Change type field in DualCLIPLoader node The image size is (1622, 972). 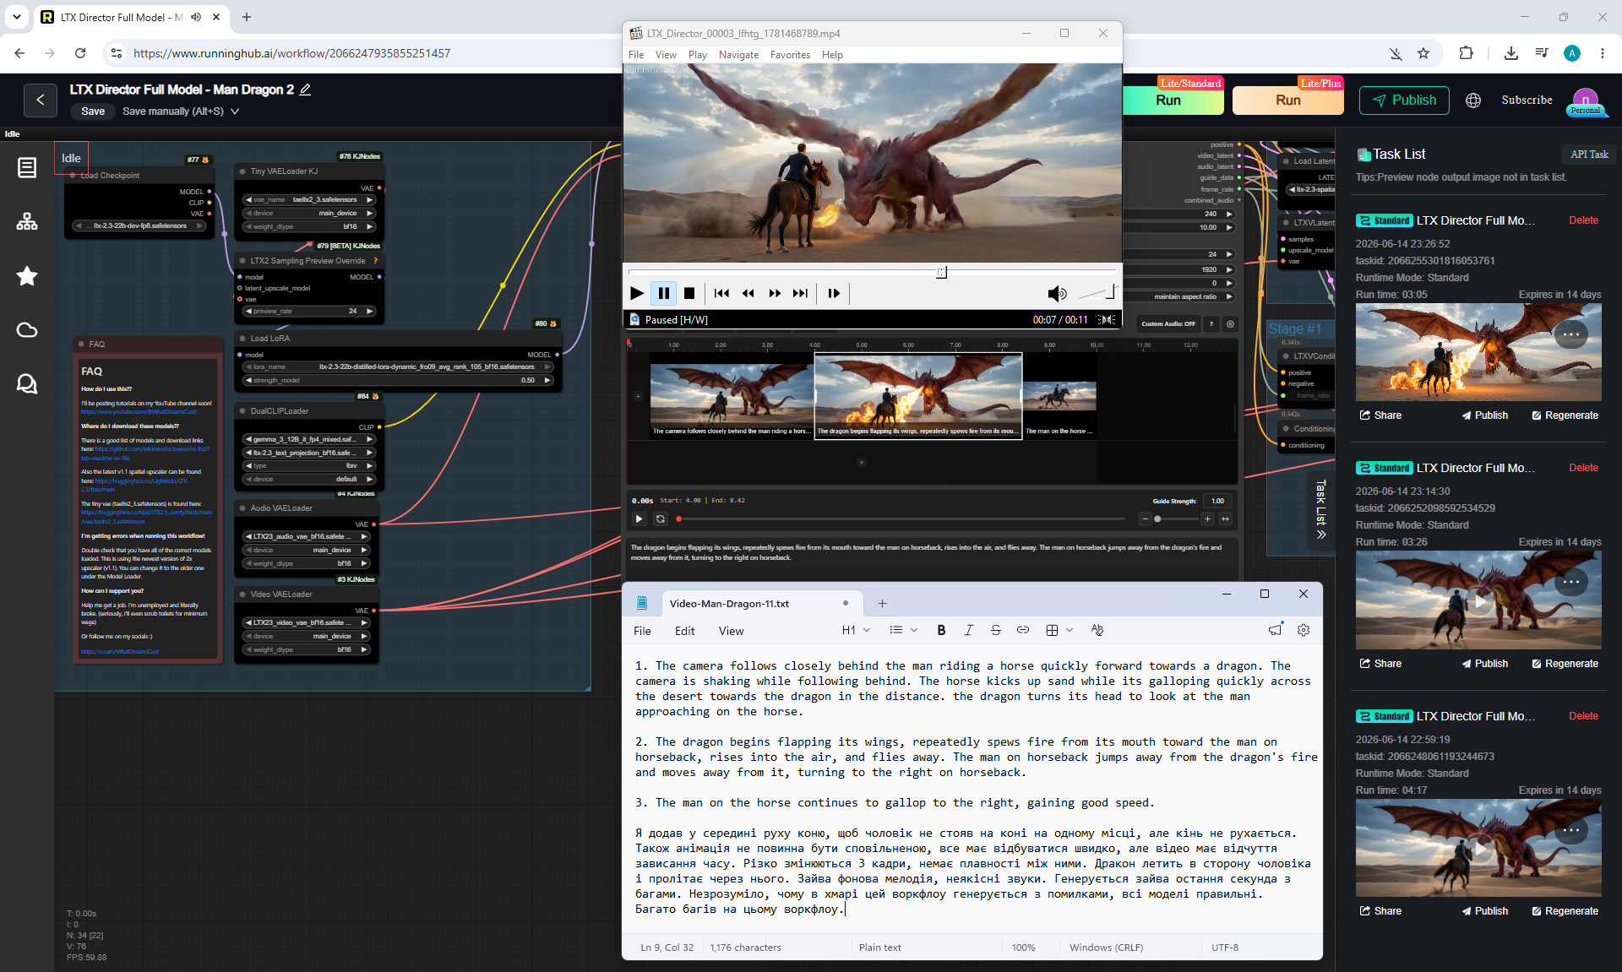(x=308, y=466)
